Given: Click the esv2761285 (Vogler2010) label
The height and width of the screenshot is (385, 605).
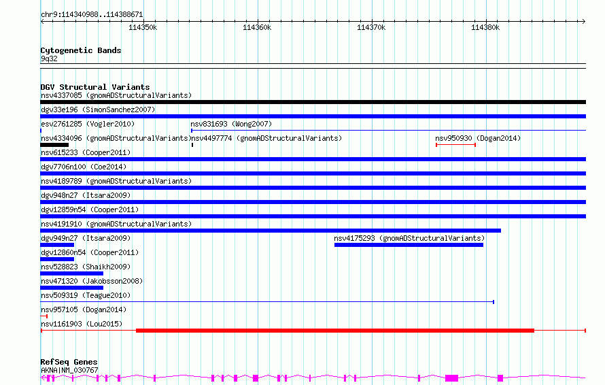Looking at the screenshot, I should tap(87, 124).
